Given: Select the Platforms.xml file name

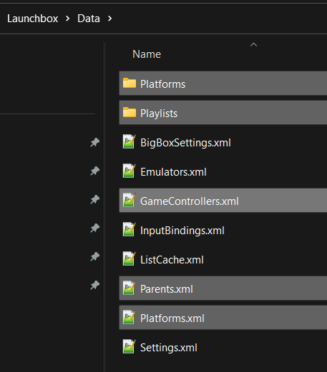Looking at the screenshot, I should click(172, 318).
